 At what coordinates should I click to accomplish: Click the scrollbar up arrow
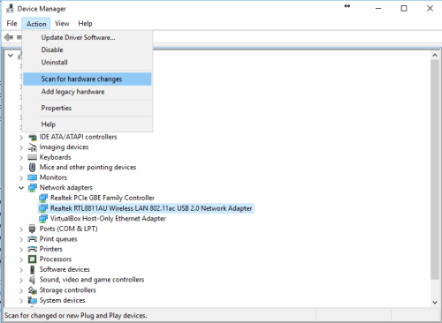(435, 55)
